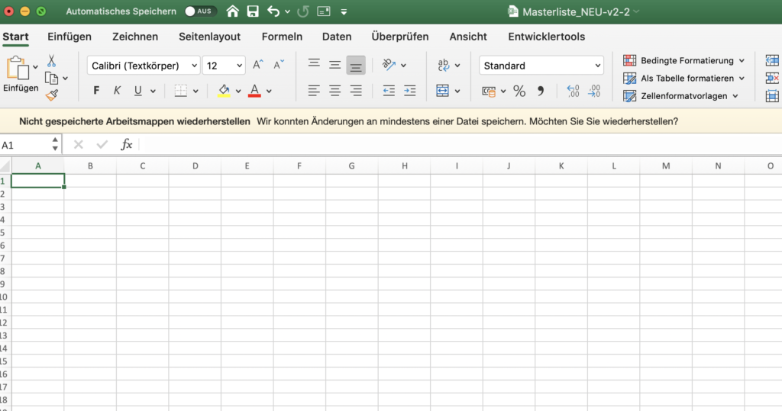The height and width of the screenshot is (411, 782).
Task: Click the wrap text icon
Action: point(443,65)
